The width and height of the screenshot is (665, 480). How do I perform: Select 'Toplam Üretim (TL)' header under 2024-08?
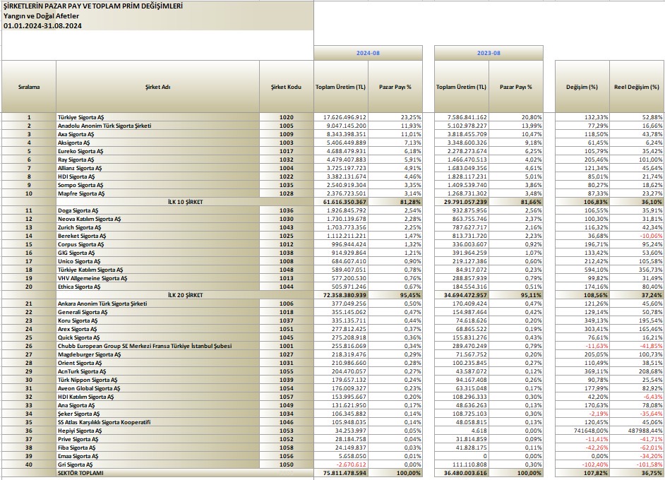coord(341,87)
